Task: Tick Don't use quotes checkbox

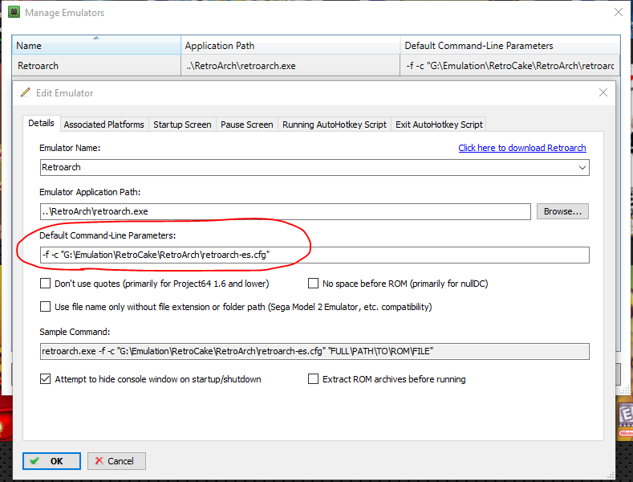Action: (45, 284)
